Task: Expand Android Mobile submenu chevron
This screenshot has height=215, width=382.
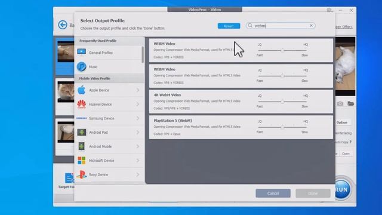Action: tap(138, 146)
